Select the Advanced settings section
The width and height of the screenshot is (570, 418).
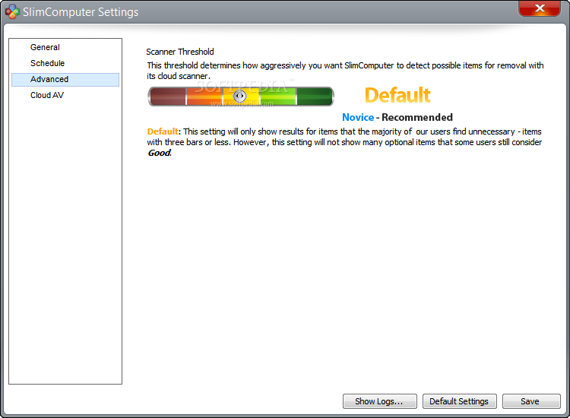65,80
